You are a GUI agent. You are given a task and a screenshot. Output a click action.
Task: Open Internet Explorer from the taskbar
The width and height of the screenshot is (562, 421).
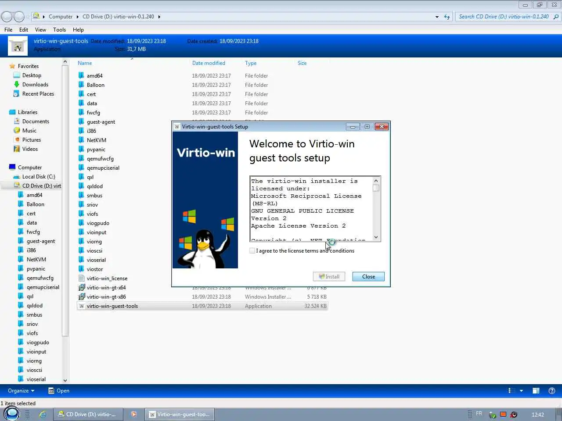(43, 414)
